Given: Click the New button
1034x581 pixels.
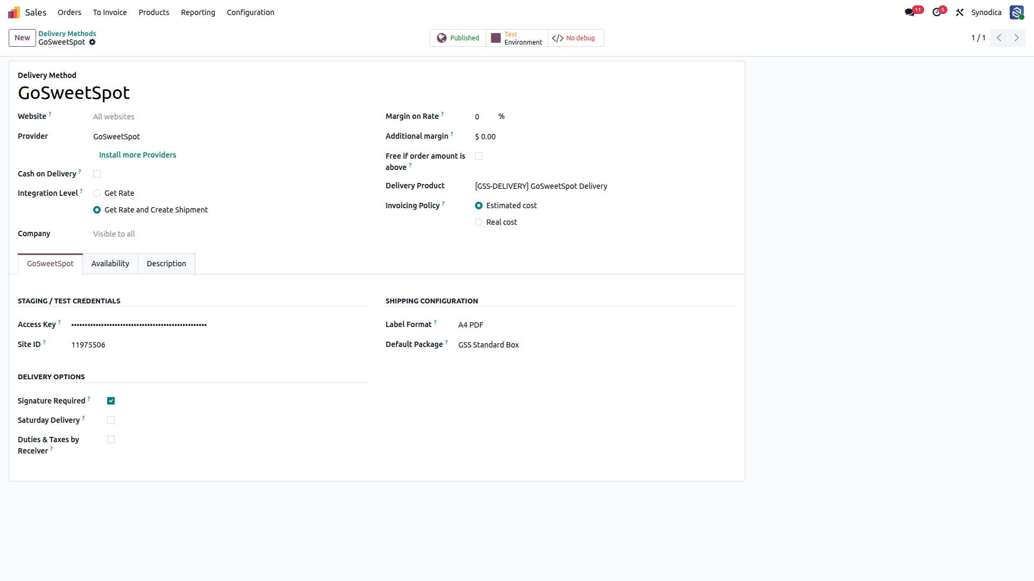Looking at the screenshot, I should point(22,38).
